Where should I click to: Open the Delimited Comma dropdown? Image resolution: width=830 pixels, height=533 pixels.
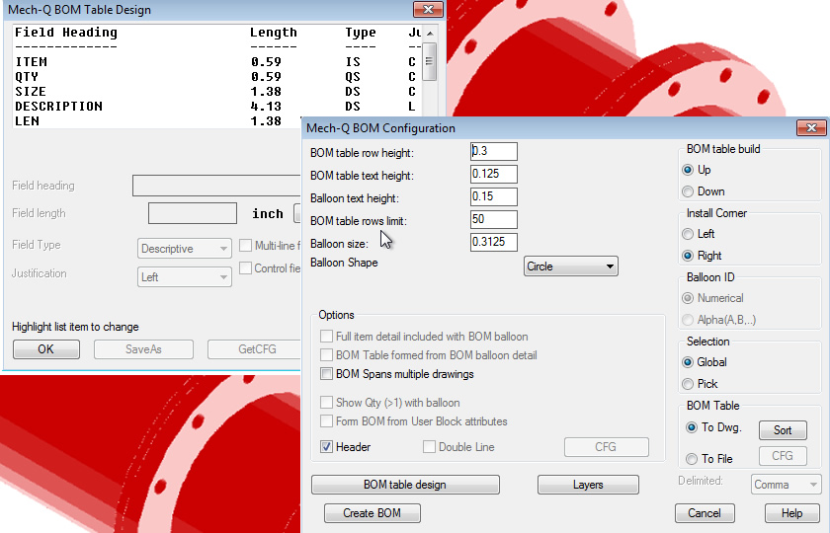coord(786,485)
